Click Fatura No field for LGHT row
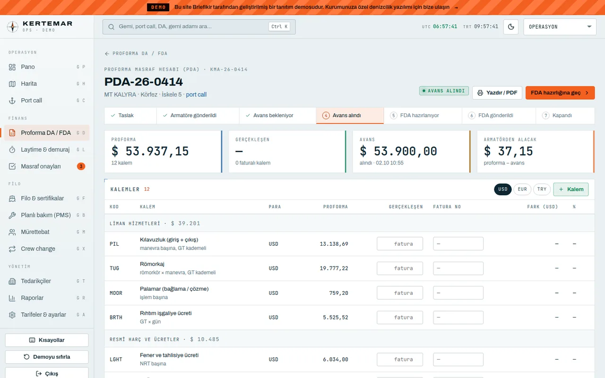Image resolution: width=605 pixels, height=378 pixels. coord(458,360)
